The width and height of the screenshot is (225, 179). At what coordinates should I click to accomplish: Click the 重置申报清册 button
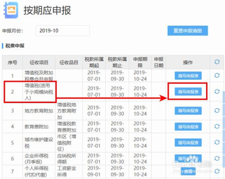[x=188, y=31]
